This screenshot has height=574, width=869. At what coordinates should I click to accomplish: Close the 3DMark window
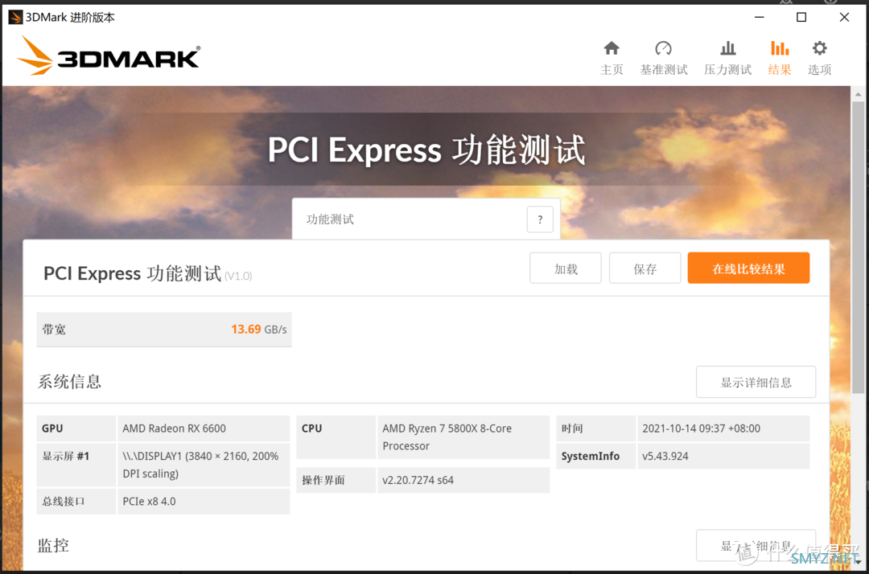(844, 17)
